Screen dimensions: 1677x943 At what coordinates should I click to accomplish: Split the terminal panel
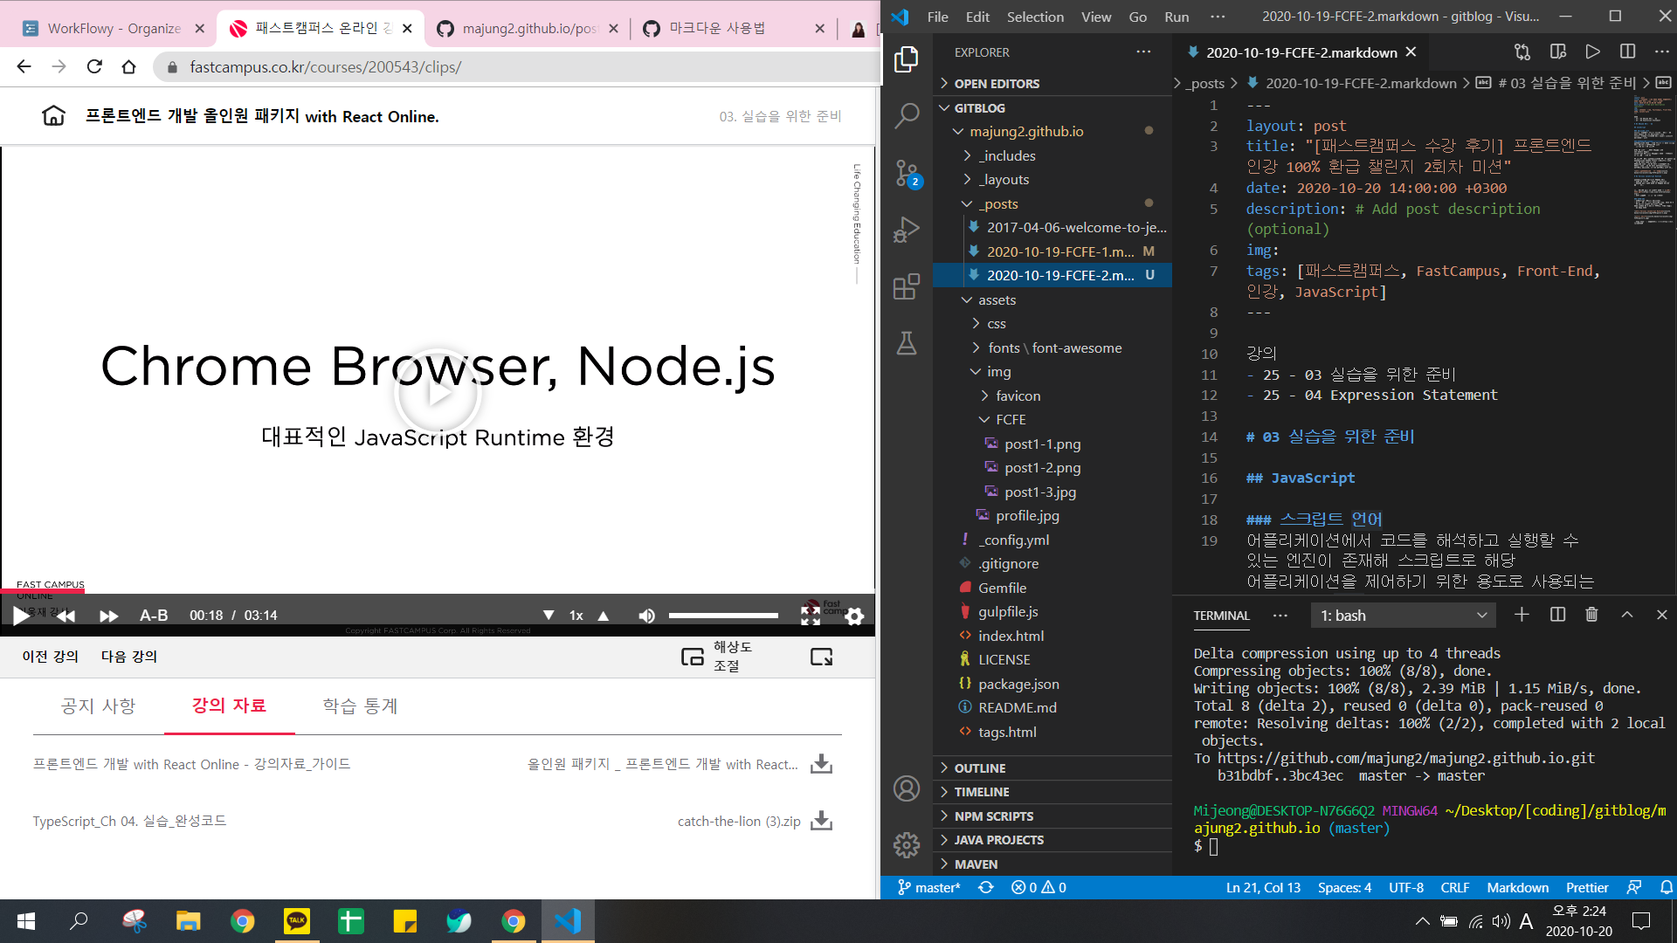tap(1557, 615)
